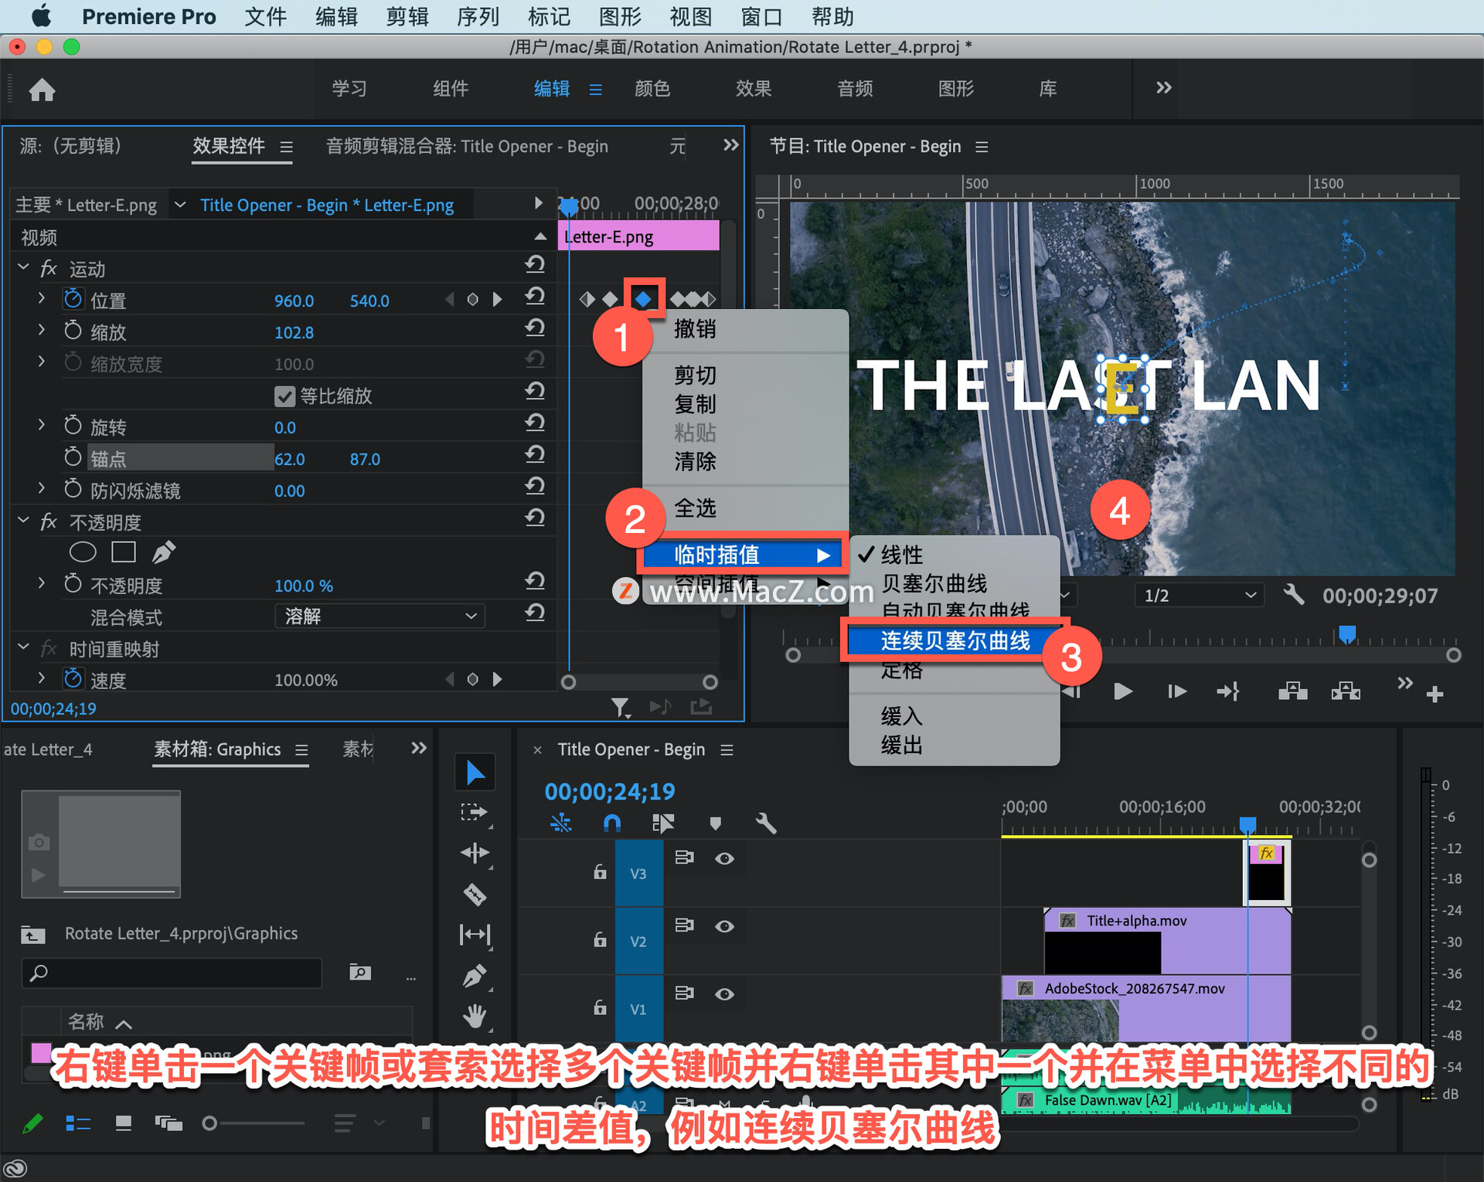Open the 序列 menu in menu bar

[x=478, y=16]
